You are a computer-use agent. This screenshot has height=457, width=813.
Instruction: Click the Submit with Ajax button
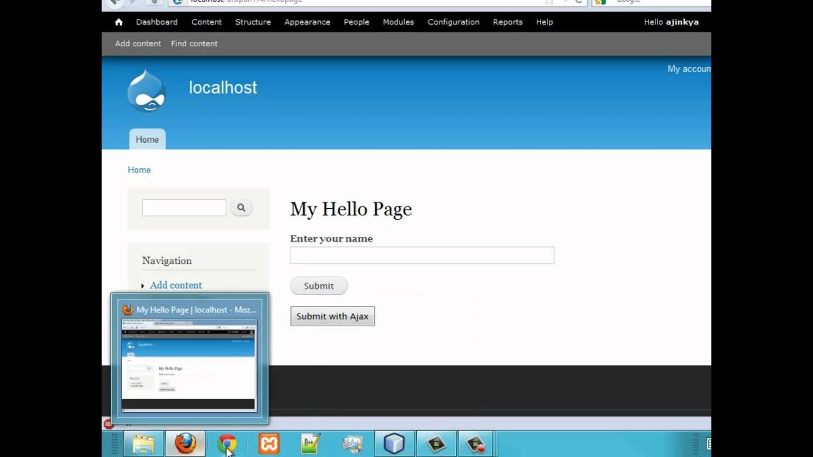(x=333, y=317)
